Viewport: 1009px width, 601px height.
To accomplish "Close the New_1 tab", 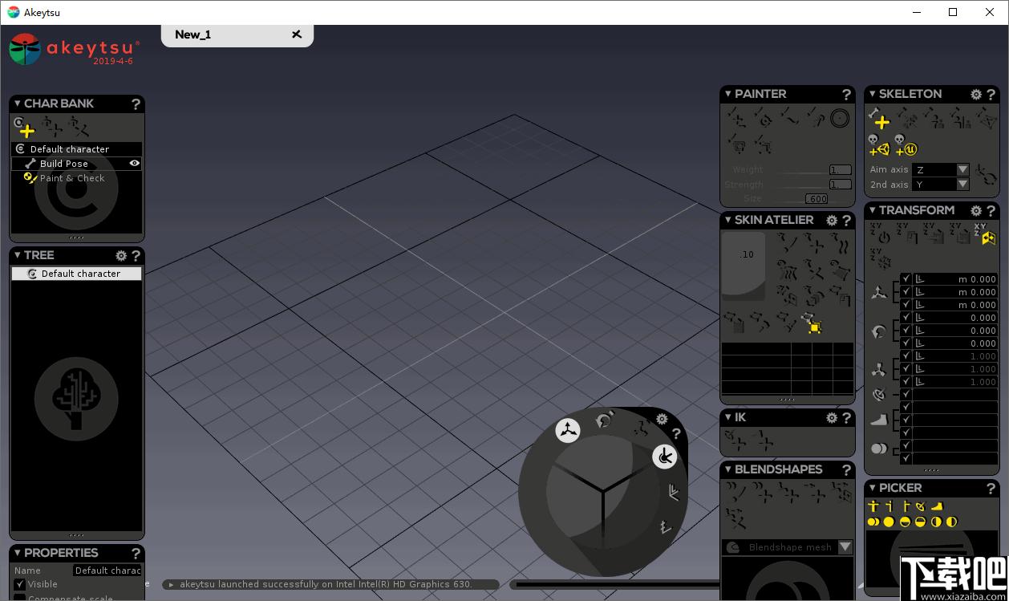I will click(297, 35).
